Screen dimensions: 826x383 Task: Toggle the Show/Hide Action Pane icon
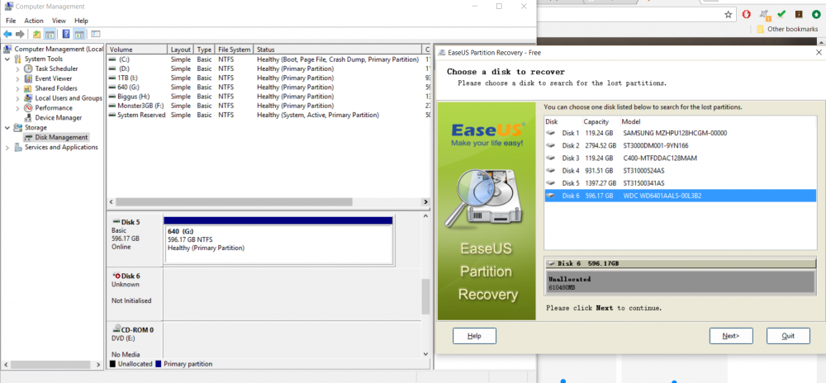pyautogui.click(x=79, y=34)
